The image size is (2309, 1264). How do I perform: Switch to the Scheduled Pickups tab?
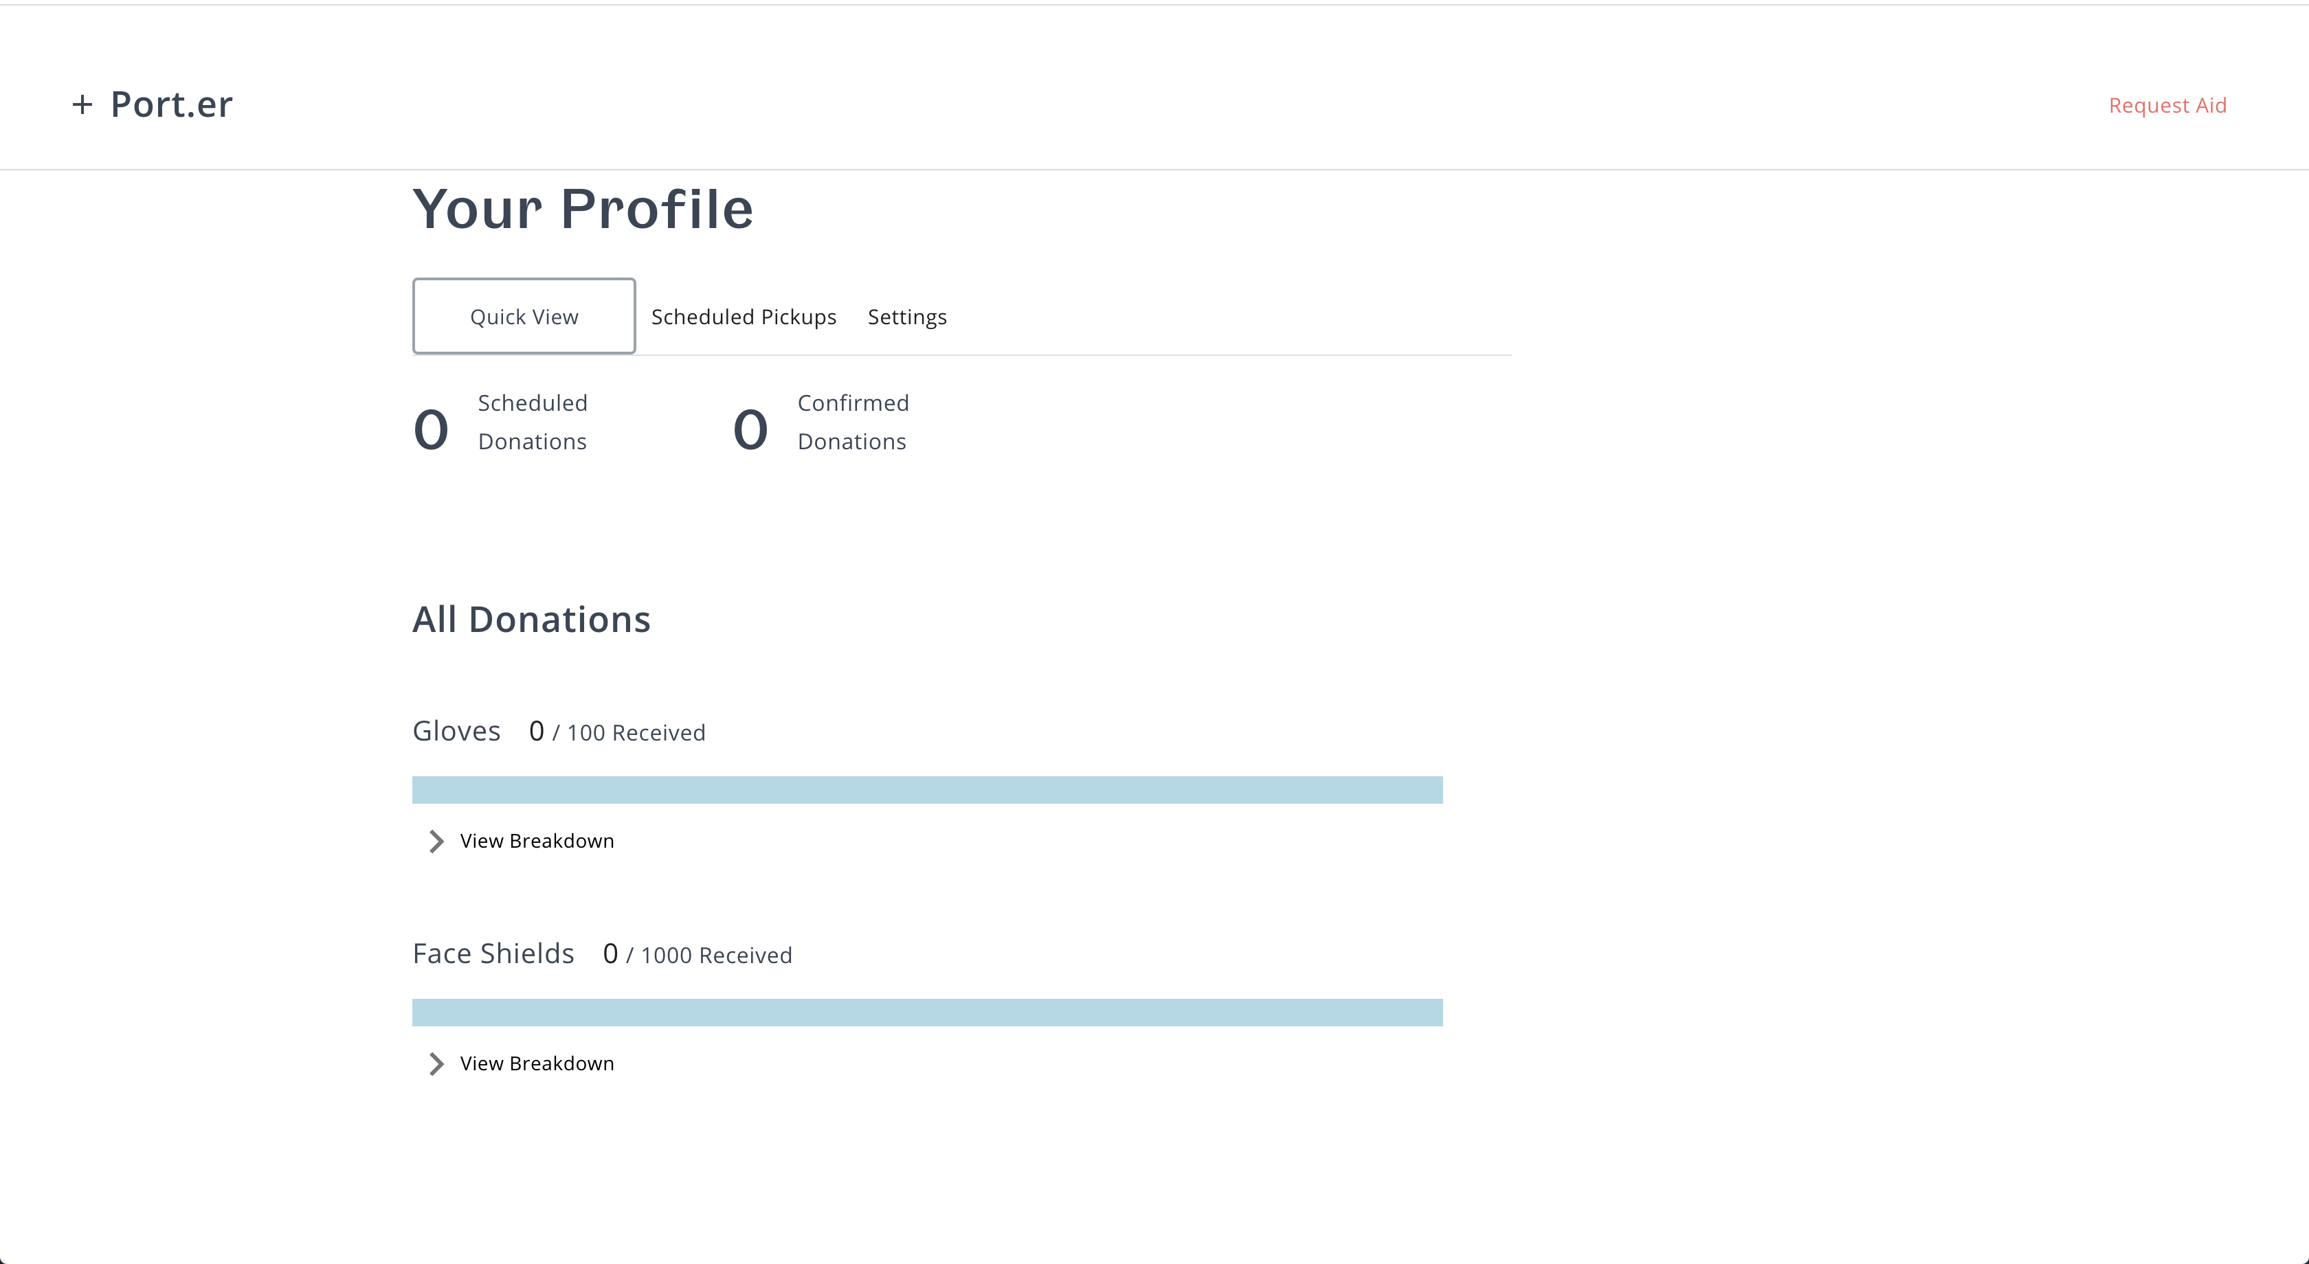click(743, 317)
